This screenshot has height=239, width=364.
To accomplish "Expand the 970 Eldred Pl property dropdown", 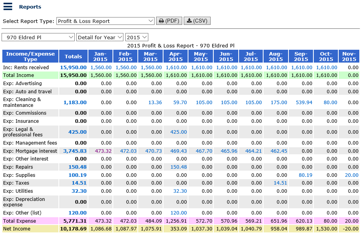I will coord(38,37).
